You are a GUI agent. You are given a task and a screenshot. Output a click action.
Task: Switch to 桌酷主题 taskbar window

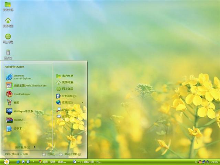coord(87,162)
